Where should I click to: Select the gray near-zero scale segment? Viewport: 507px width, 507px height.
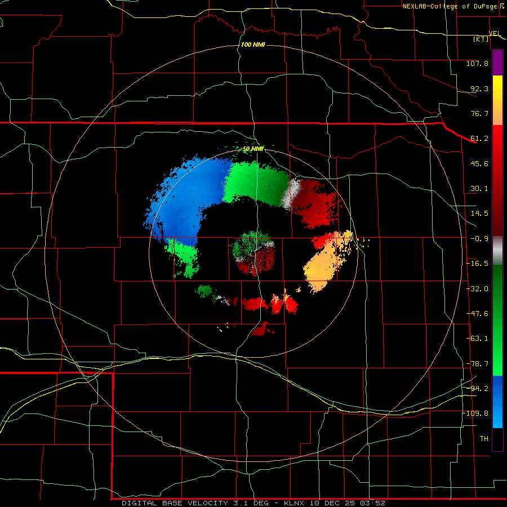tap(497, 250)
